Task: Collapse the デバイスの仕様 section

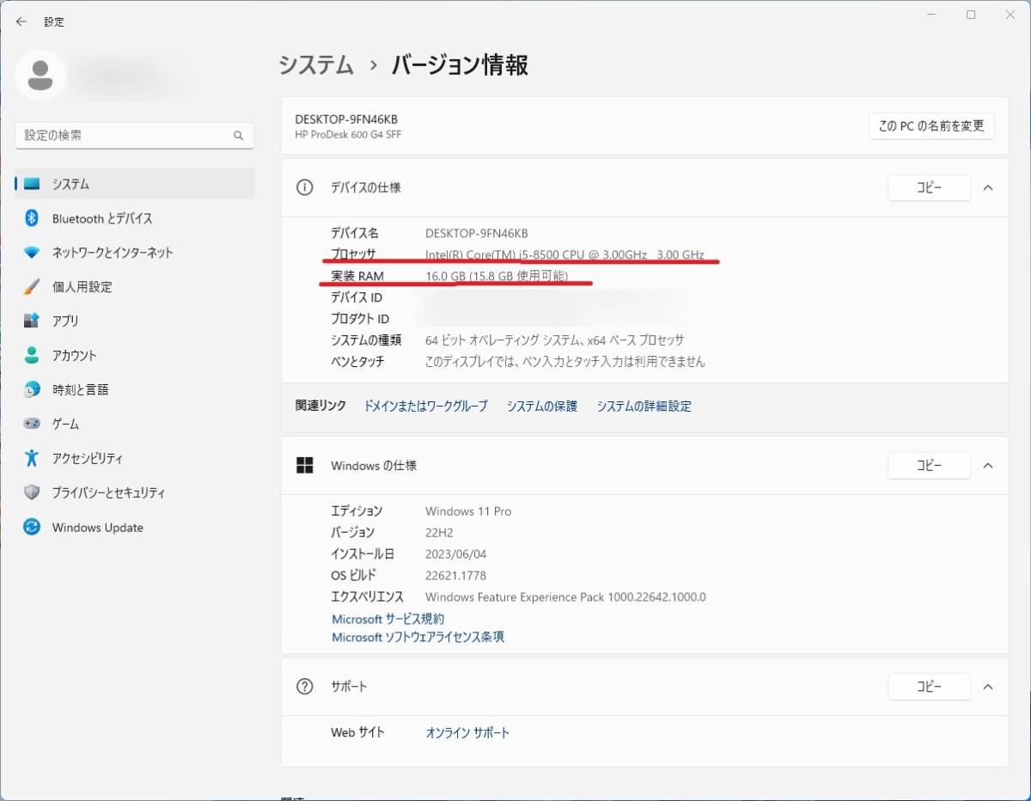Action: [988, 187]
